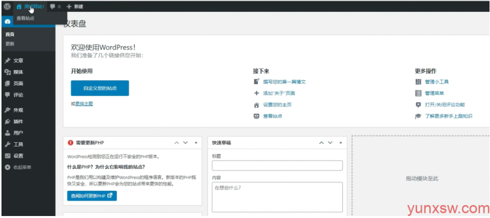Click the 页面 pages icon

click(8, 83)
